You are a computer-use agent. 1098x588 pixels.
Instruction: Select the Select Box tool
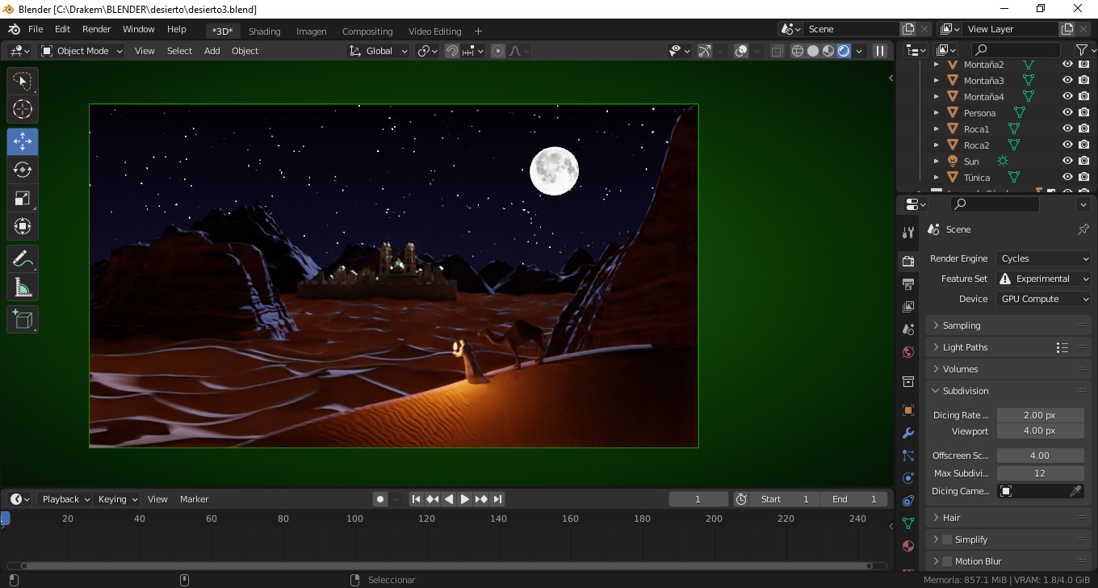[x=23, y=81]
